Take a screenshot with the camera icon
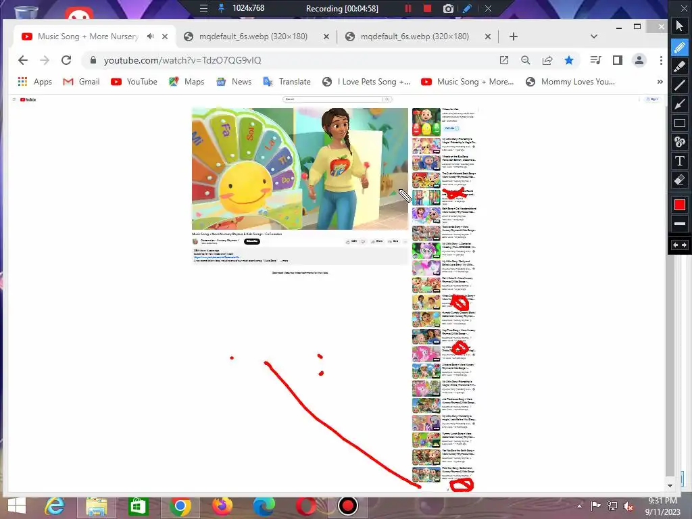This screenshot has height=519, width=692. (x=448, y=8)
